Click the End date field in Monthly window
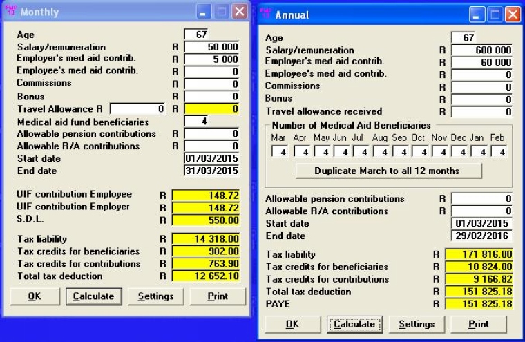The width and height of the screenshot is (525, 342). pyautogui.click(x=211, y=171)
